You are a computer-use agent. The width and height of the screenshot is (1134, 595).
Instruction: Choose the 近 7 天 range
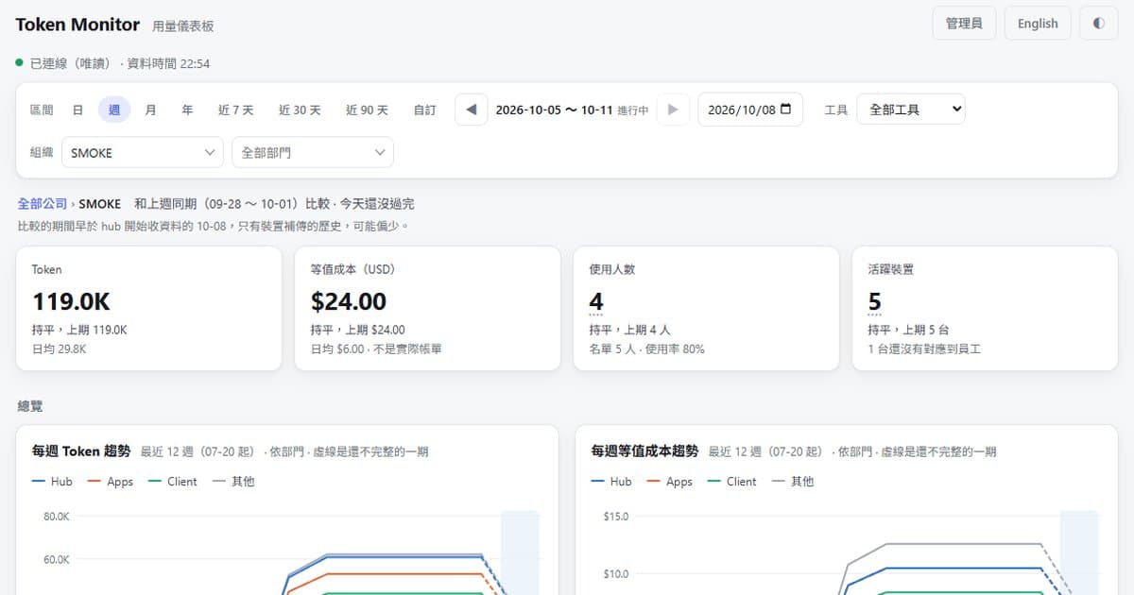click(236, 110)
